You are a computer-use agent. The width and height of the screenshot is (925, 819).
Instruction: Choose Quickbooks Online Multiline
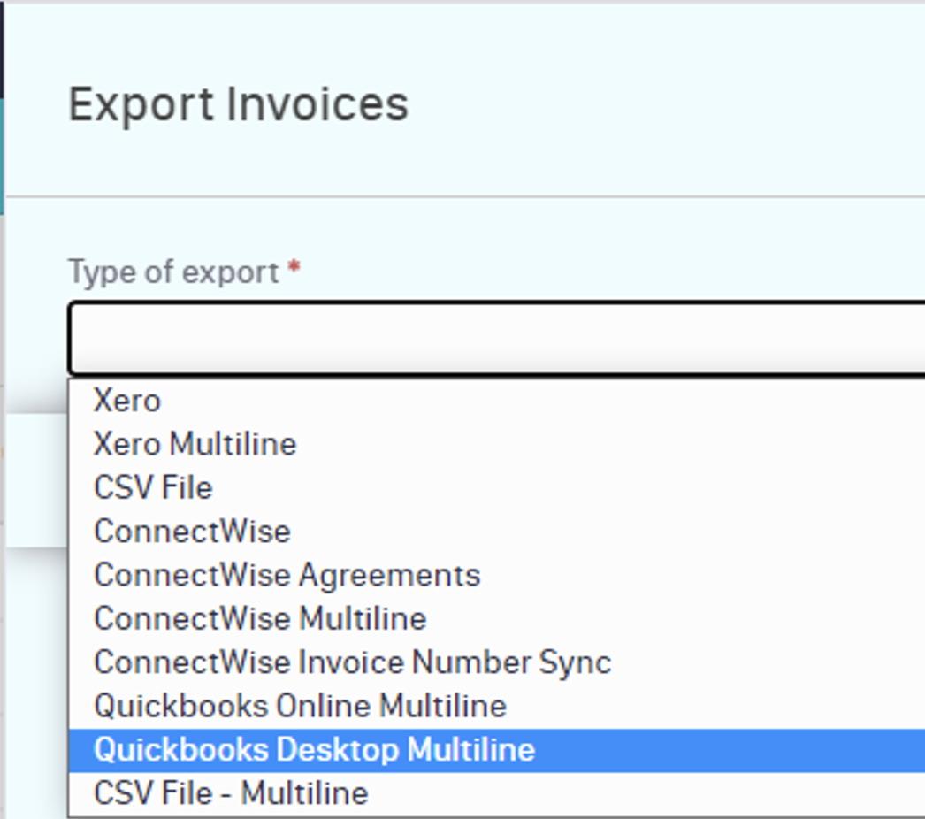coord(300,706)
